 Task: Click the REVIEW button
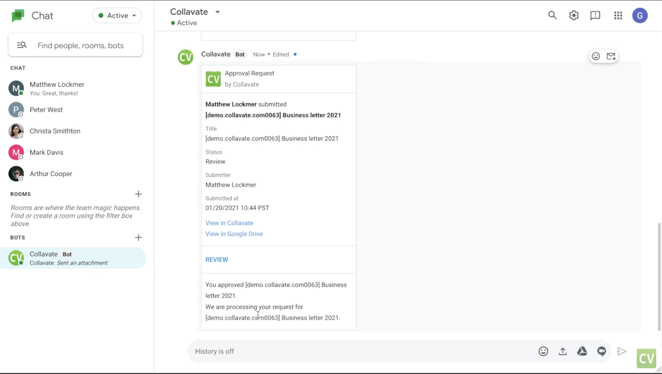217,260
